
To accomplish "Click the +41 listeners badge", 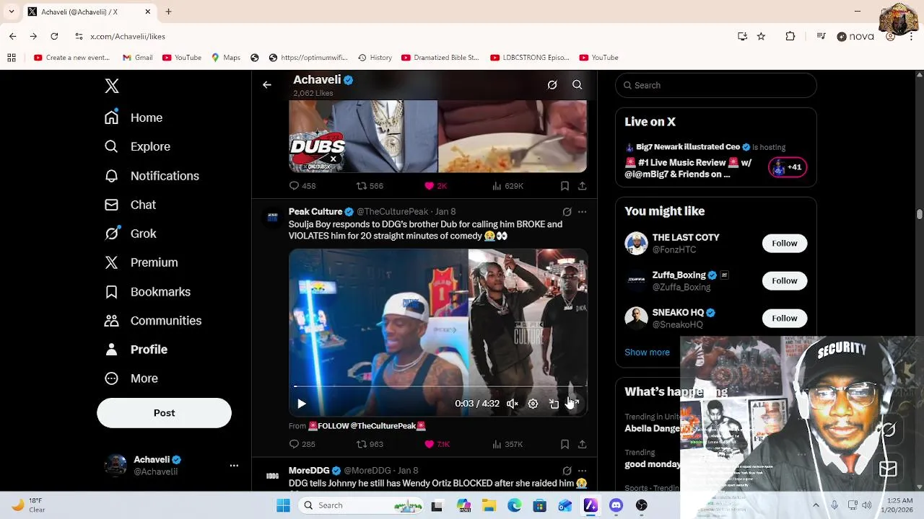I will (x=788, y=167).
